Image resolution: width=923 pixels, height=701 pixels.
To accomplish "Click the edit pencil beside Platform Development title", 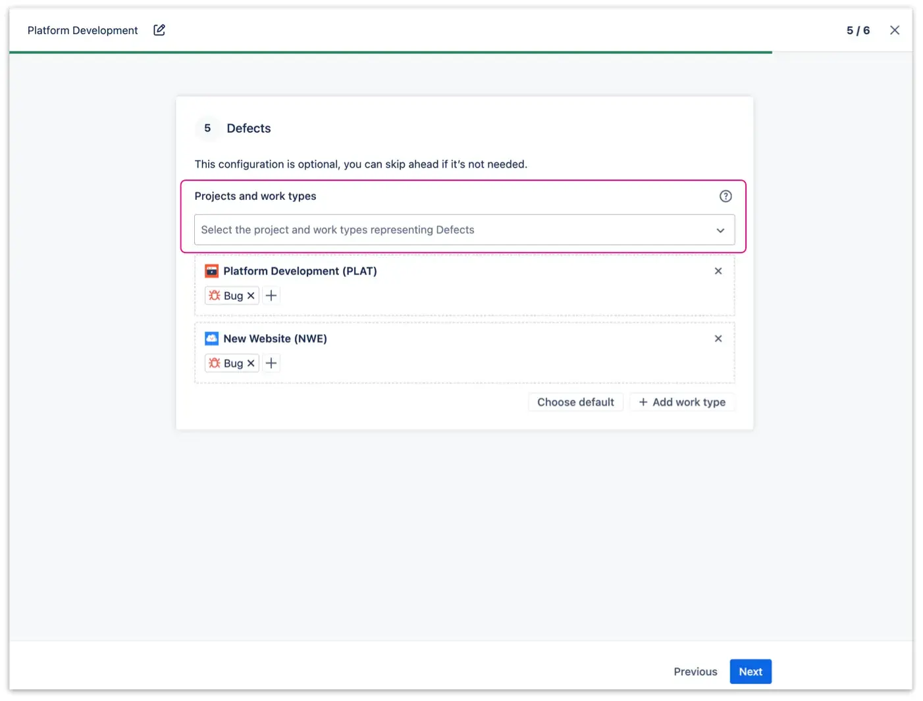I will pos(159,30).
